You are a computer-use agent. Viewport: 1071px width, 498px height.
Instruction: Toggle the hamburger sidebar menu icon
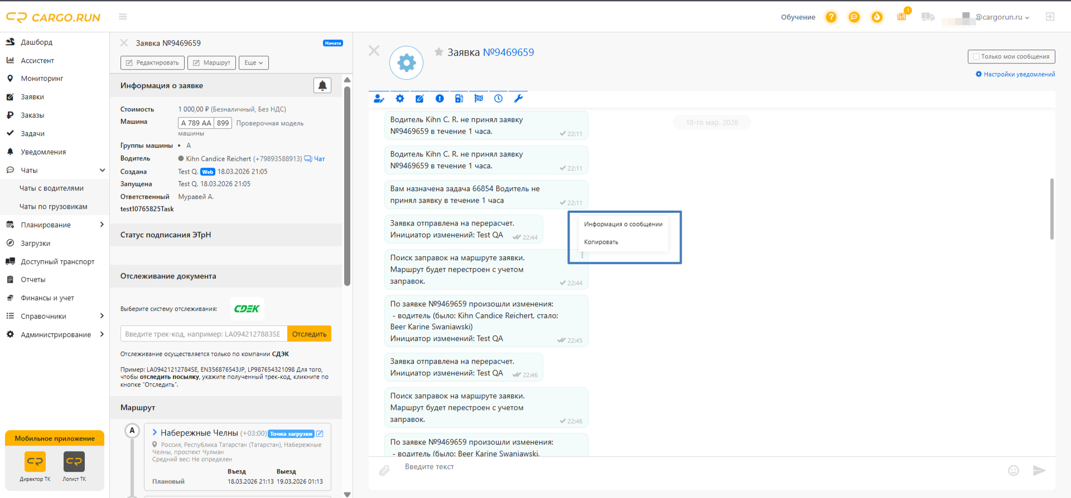pyautogui.click(x=123, y=17)
